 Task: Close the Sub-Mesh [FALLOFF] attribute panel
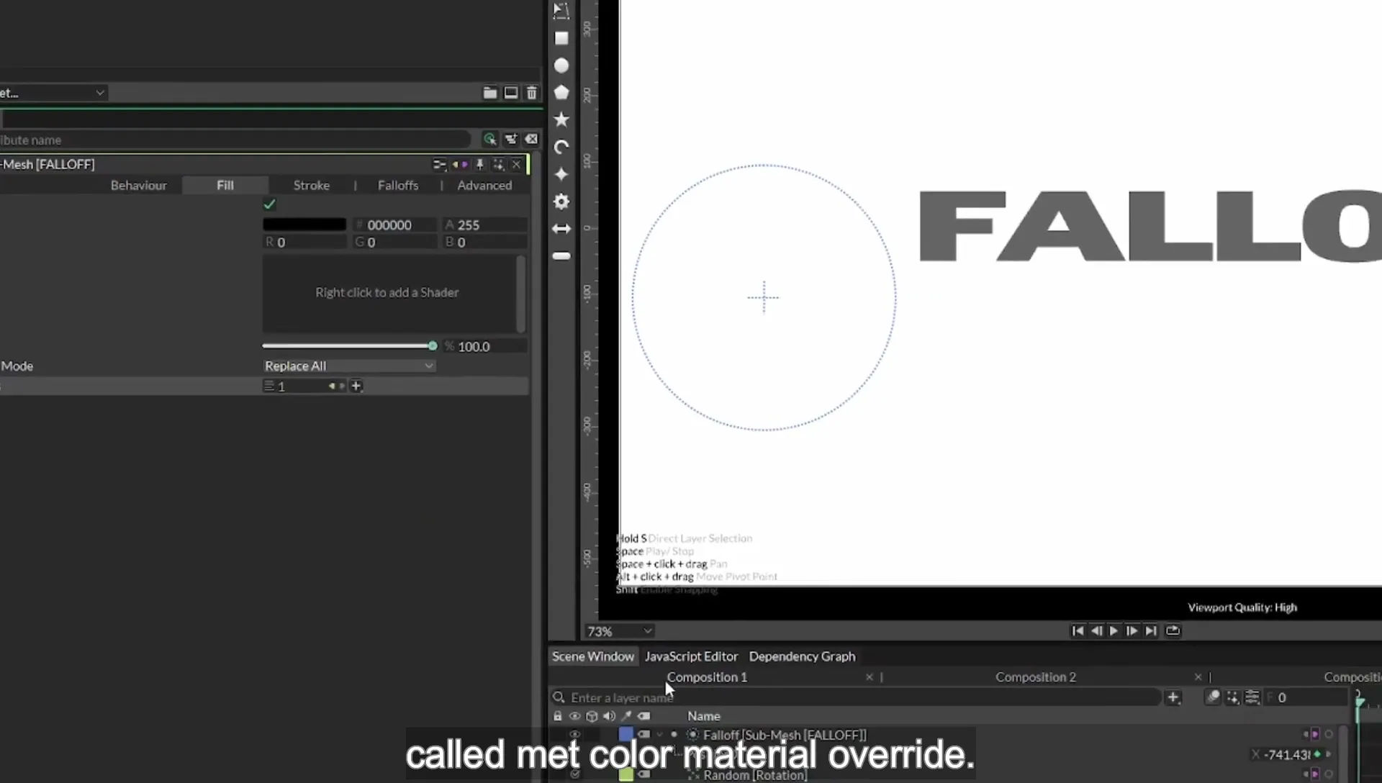point(516,165)
